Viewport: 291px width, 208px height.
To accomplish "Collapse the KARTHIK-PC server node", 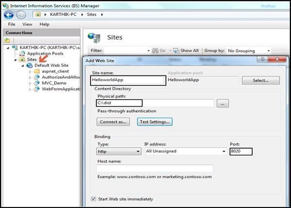I will click(x=8, y=48).
